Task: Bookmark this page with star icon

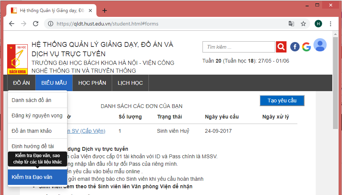Action: 303,24
